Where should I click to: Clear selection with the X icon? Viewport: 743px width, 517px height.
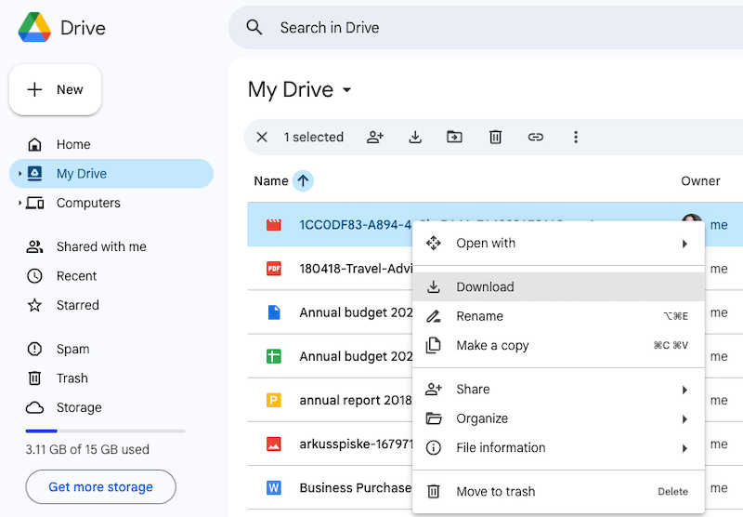click(x=262, y=137)
